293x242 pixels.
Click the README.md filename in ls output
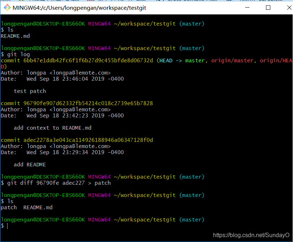coord(15,36)
